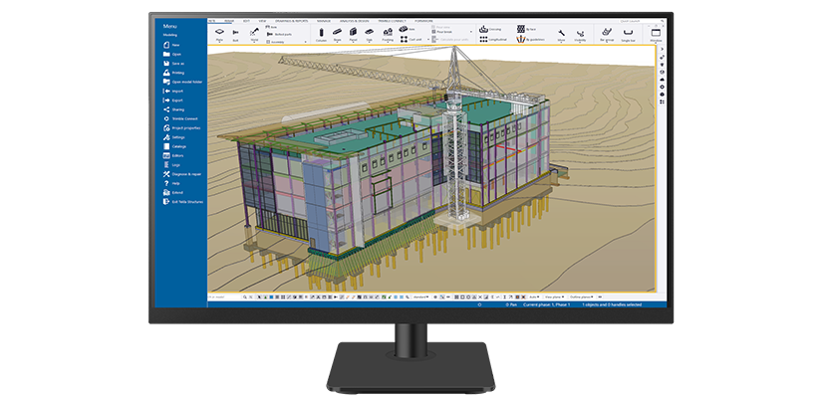
Task: Open Diagnose & repair
Action: point(182,174)
